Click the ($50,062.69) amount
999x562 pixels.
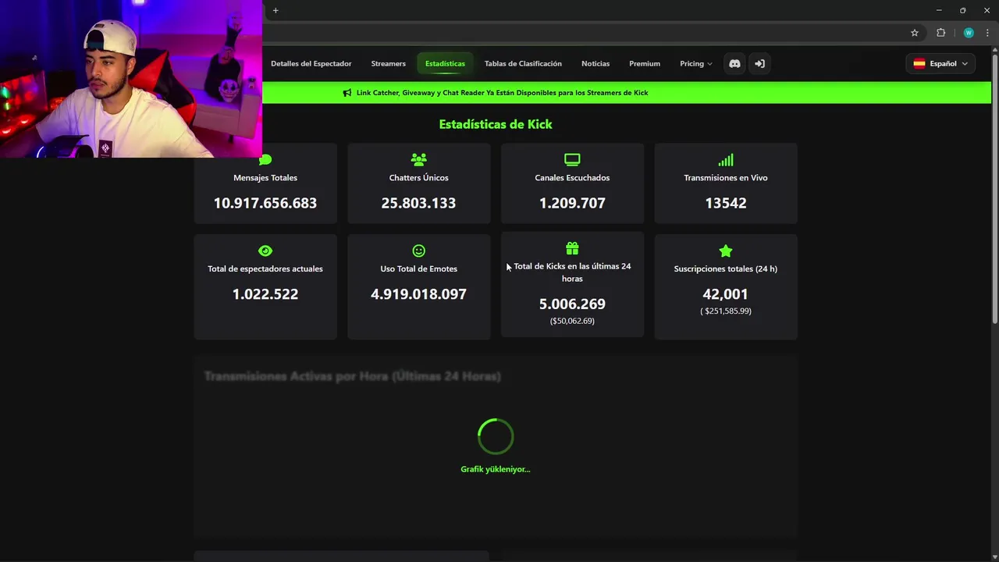572,321
